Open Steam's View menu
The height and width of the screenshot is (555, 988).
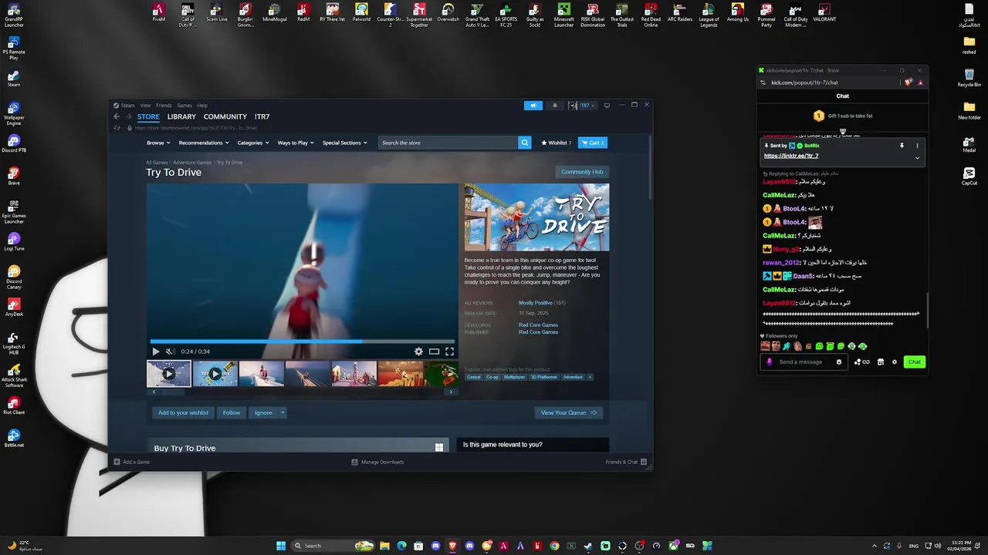[145, 105]
